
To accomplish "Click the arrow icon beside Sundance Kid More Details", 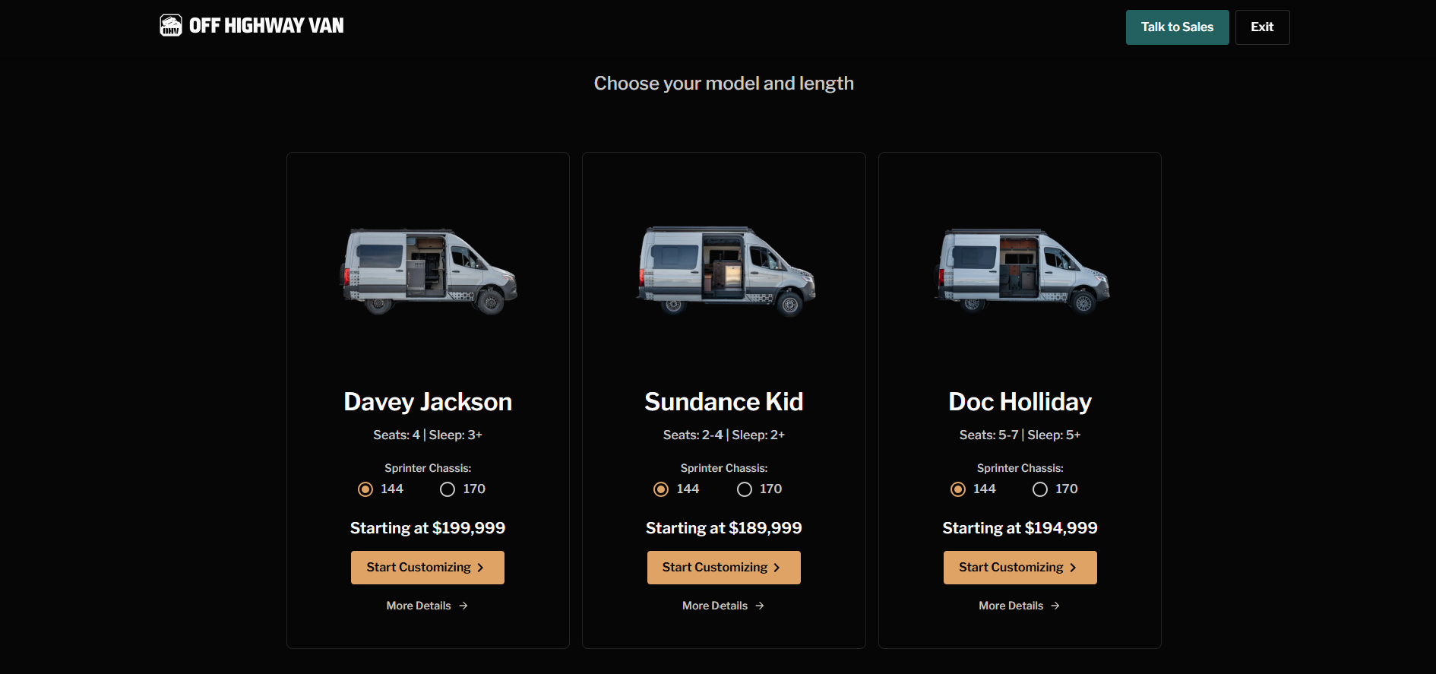I will 760,606.
